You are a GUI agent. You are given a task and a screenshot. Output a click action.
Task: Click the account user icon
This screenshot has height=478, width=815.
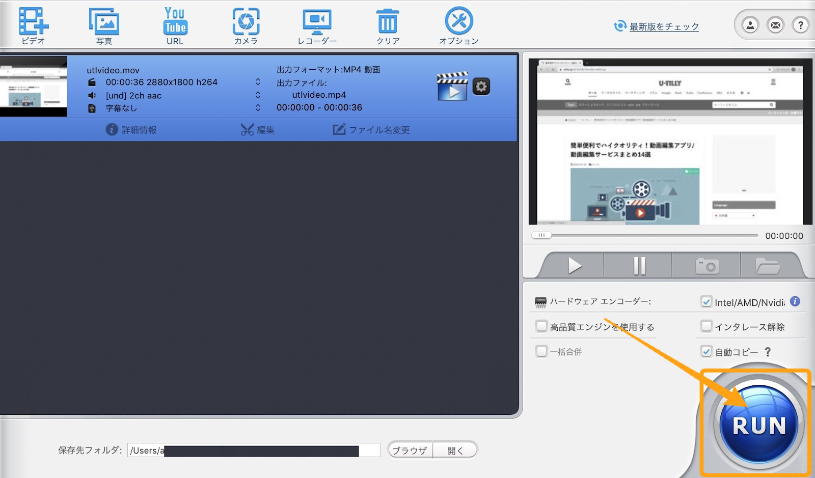coord(750,25)
